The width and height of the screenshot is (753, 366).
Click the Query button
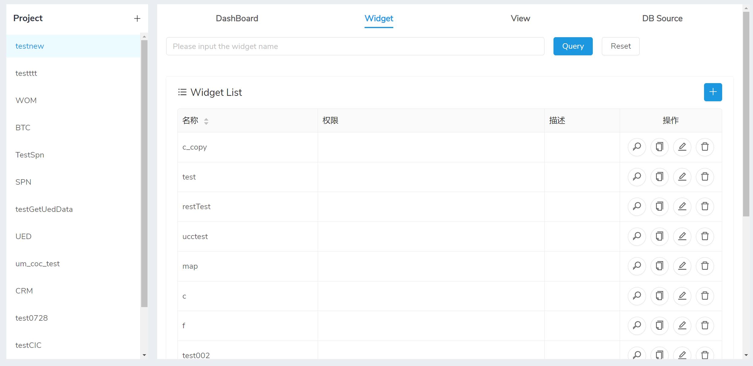pos(573,46)
